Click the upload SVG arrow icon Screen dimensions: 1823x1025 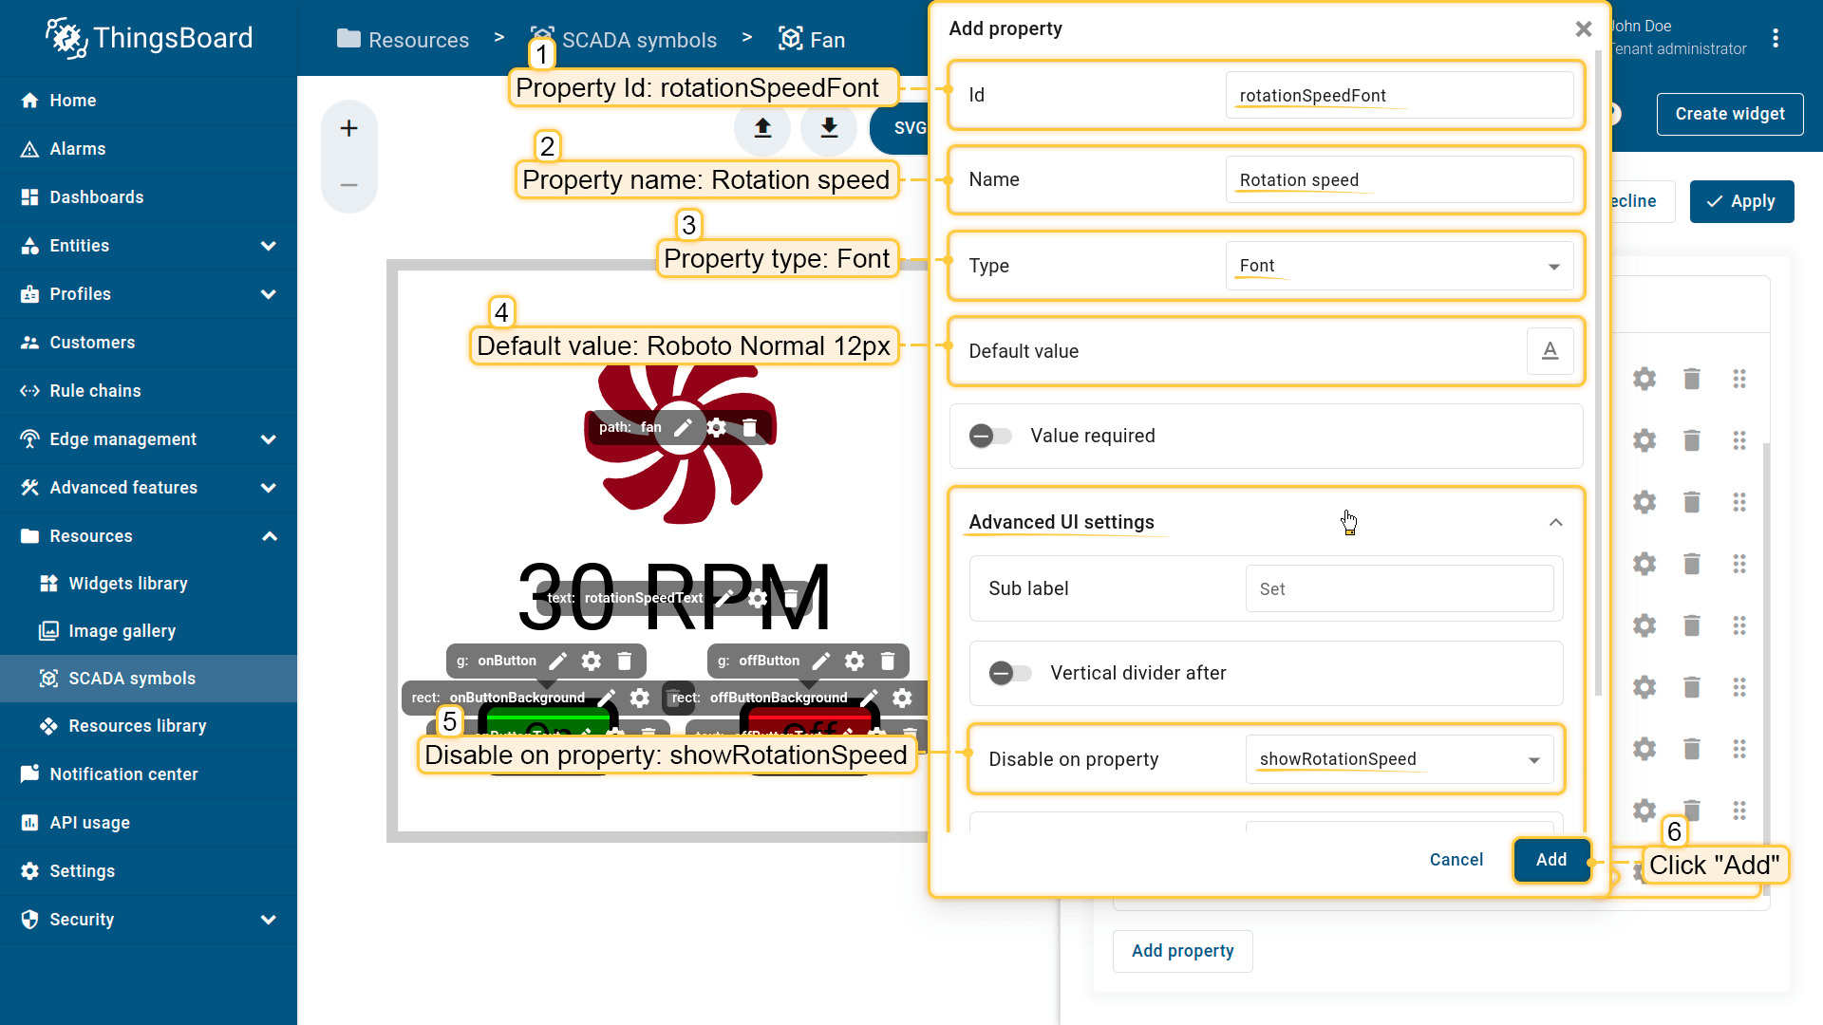click(762, 128)
